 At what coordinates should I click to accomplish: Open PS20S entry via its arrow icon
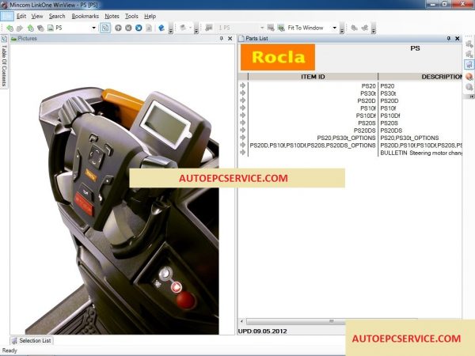pos(243,123)
